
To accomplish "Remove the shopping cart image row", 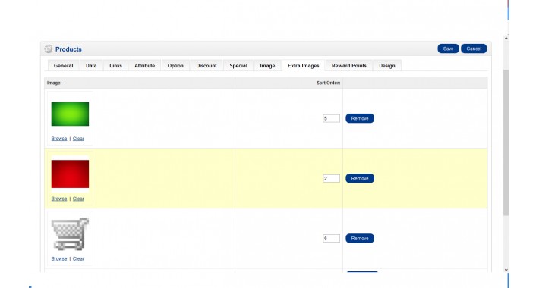I will 360,238.
